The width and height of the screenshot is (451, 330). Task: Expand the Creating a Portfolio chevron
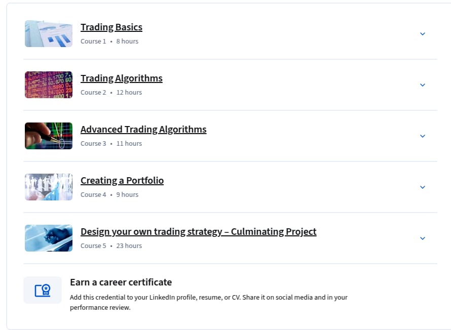[422, 187]
